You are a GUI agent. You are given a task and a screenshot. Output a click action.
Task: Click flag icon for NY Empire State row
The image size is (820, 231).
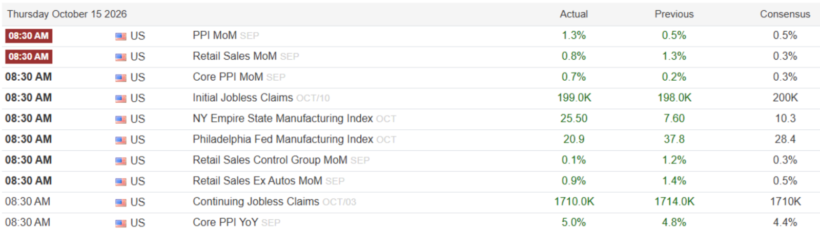click(121, 120)
